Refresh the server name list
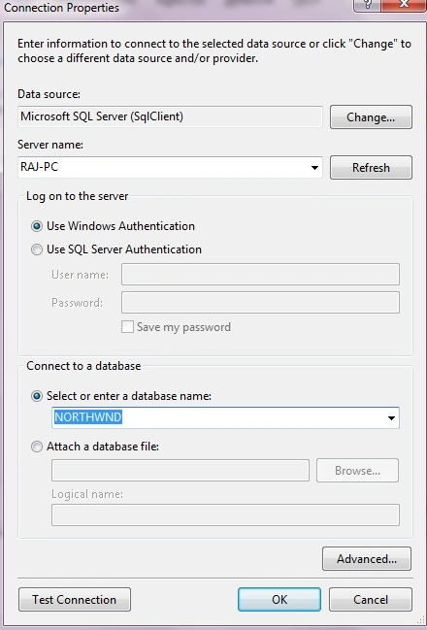The width and height of the screenshot is (427, 630). (371, 167)
